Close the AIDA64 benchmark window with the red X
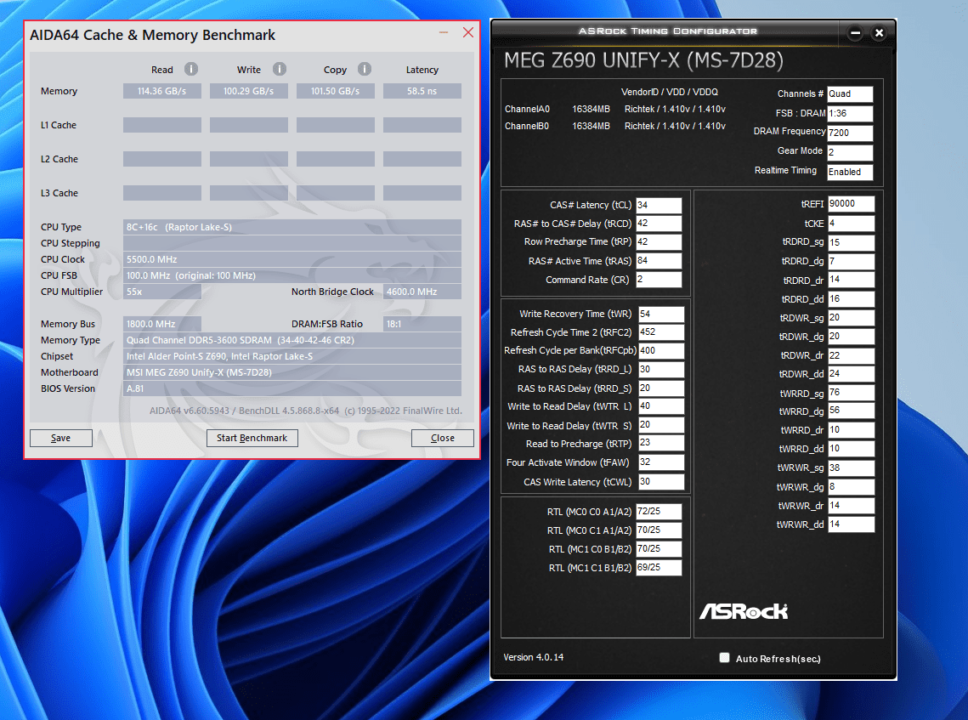This screenshot has height=720, width=968. (468, 32)
